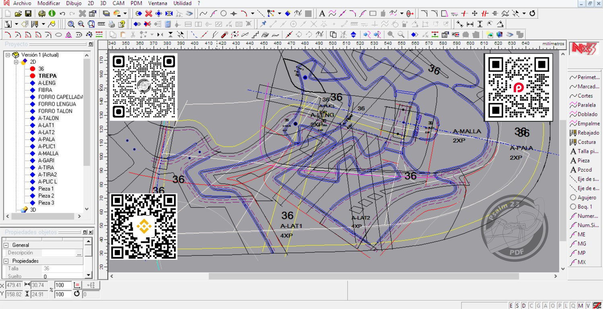The image size is (603, 309).
Task: Click the rotate circular arrow icon
Action: [532, 13]
